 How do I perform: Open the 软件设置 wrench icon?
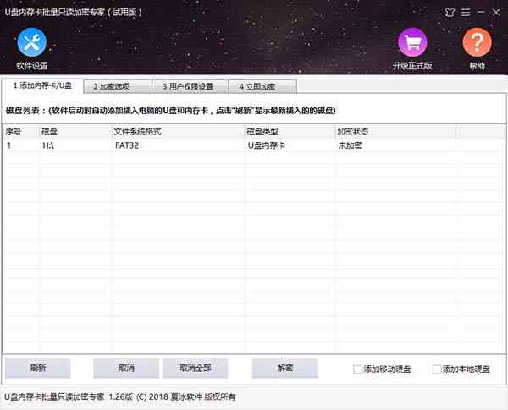click(x=32, y=42)
